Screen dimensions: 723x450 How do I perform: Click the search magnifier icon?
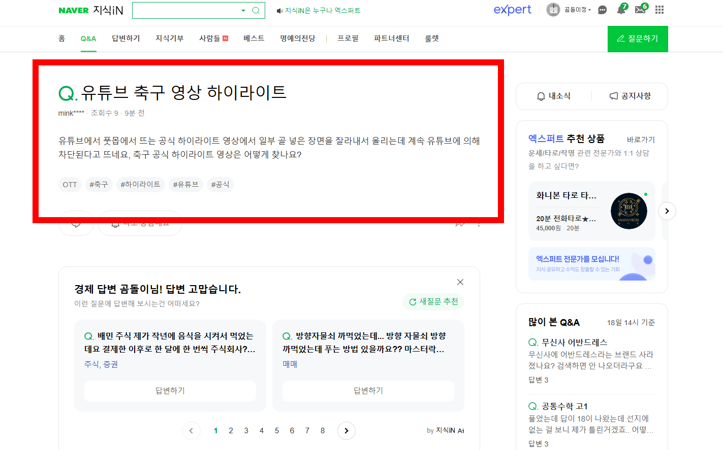coord(256,10)
